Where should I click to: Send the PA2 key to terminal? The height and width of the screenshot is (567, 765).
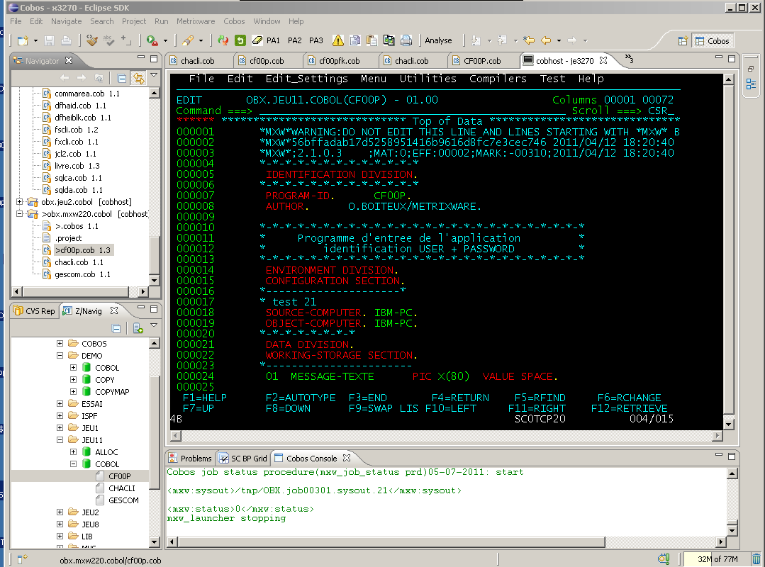click(x=295, y=40)
